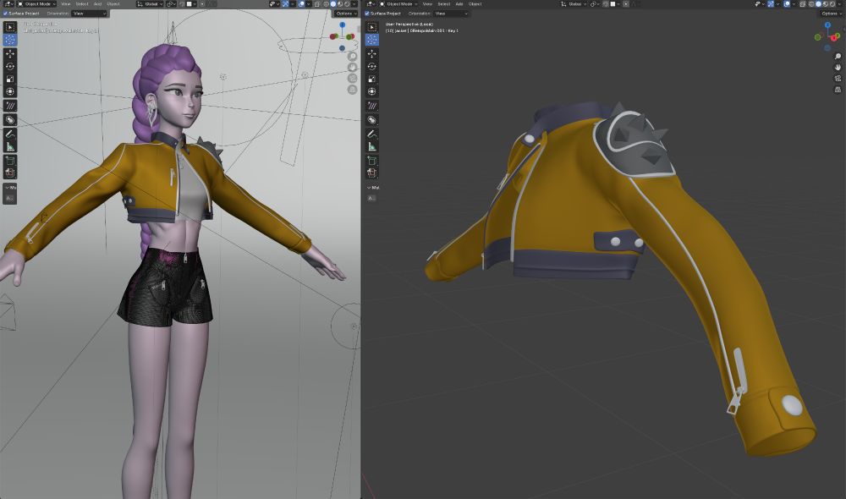The width and height of the screenshot is (846, 499).
Task: Switch right viewport to solid shading
Action: point(818,4)
